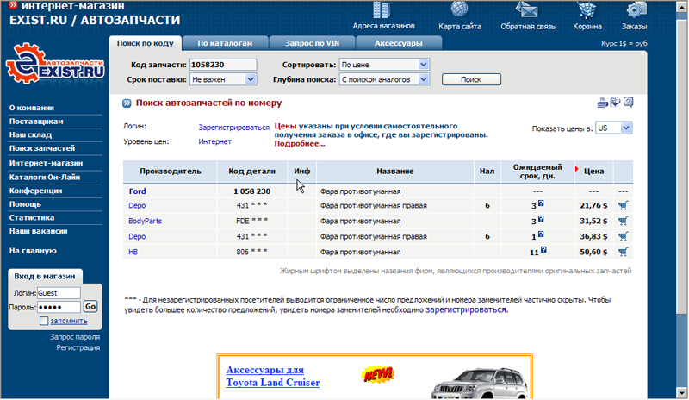Open the Ford manufacturer link
Image resolution: width=689 pixels, height=400 pixels.
pos(137,191)
